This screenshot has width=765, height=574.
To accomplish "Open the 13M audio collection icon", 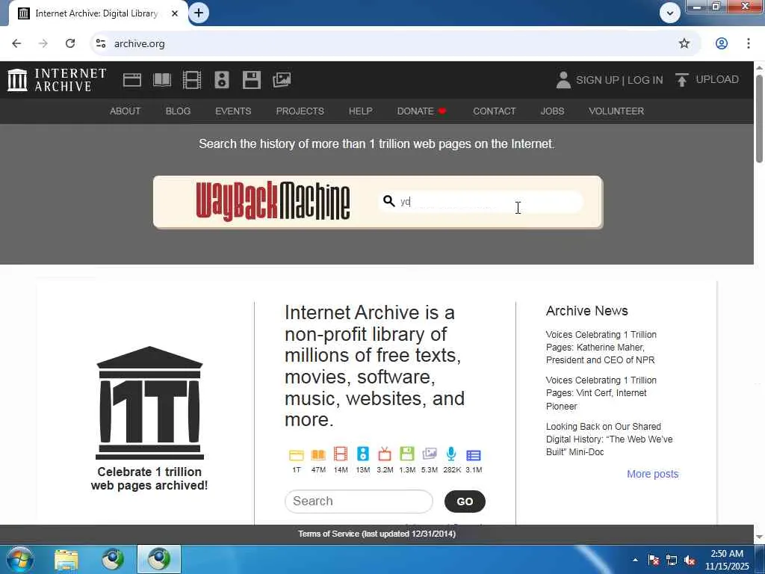I will click(x=363, y=454).
